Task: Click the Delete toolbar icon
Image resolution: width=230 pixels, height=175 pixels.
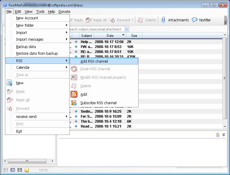Action: pyautogui.click(x=140, y=20)
